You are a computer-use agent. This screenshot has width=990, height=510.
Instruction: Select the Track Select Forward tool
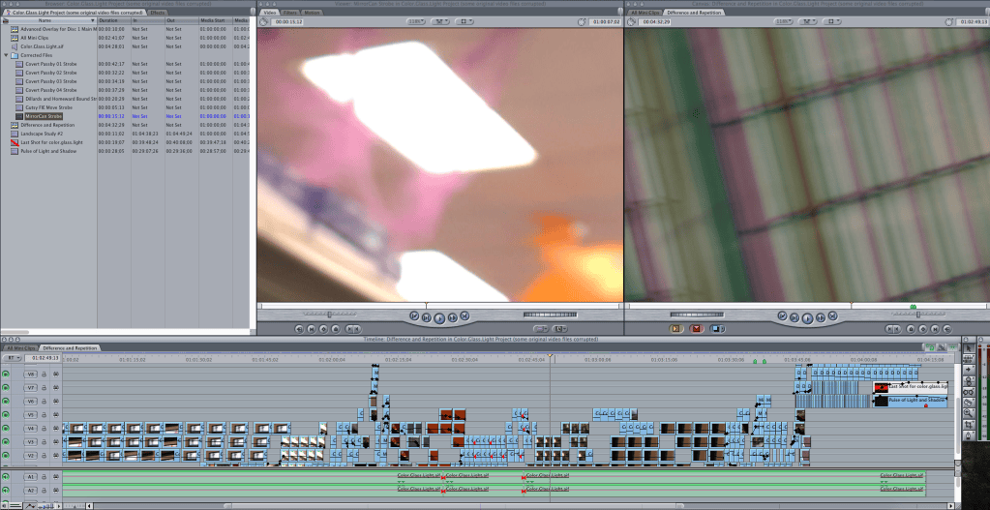pos(970,370)
